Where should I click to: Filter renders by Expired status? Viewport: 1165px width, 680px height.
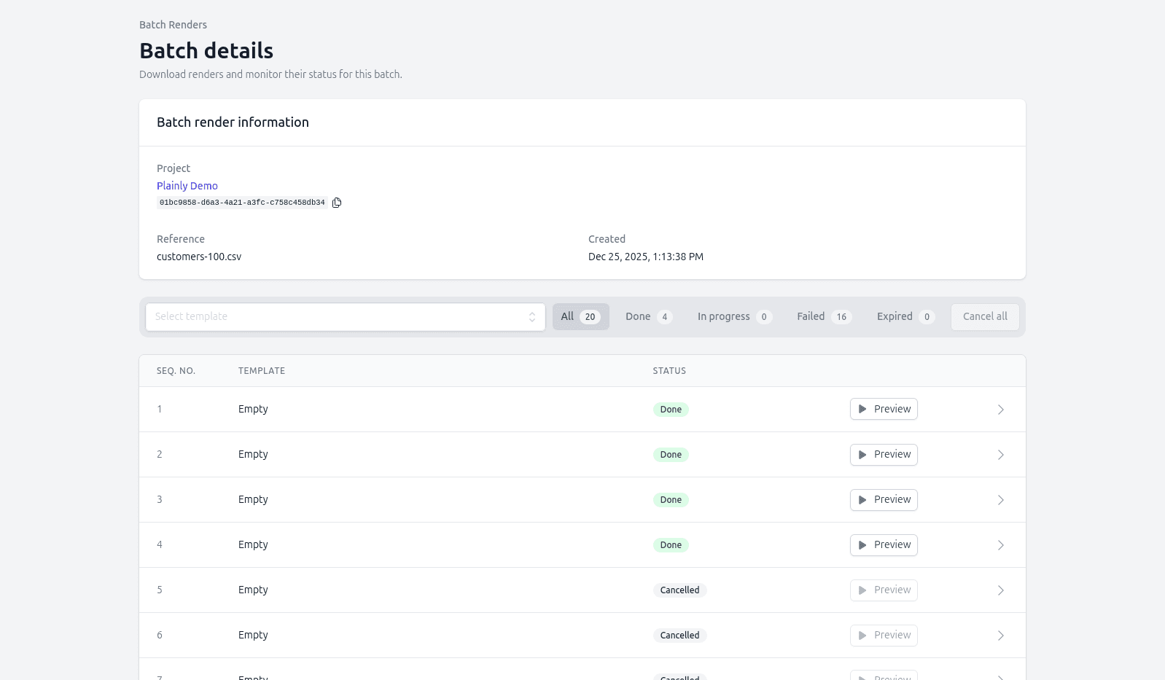(x=905, y=316)
